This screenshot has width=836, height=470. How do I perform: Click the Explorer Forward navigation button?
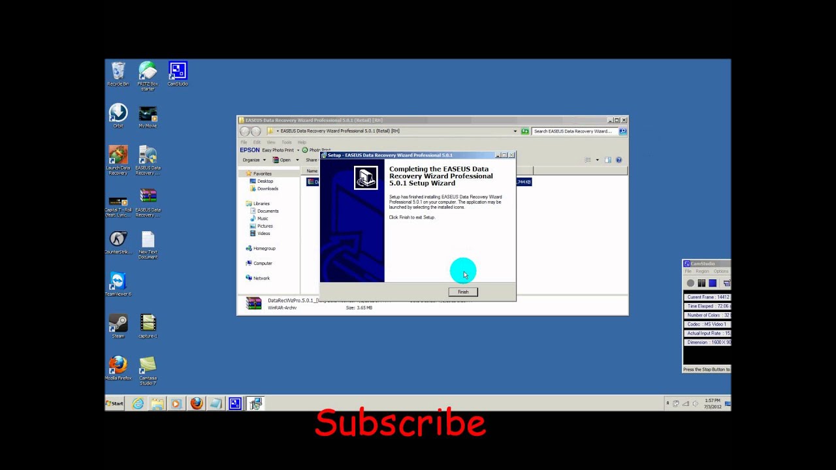pyautogui.click(x=256, y=131)
